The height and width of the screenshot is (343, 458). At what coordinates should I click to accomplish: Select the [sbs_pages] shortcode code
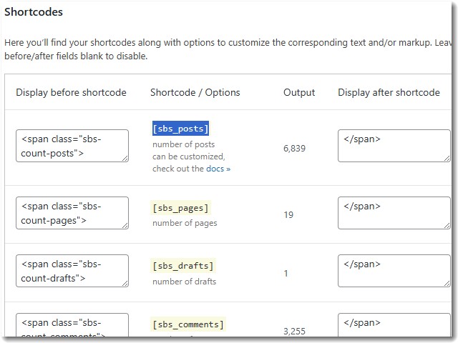click(x=181, y=208)
